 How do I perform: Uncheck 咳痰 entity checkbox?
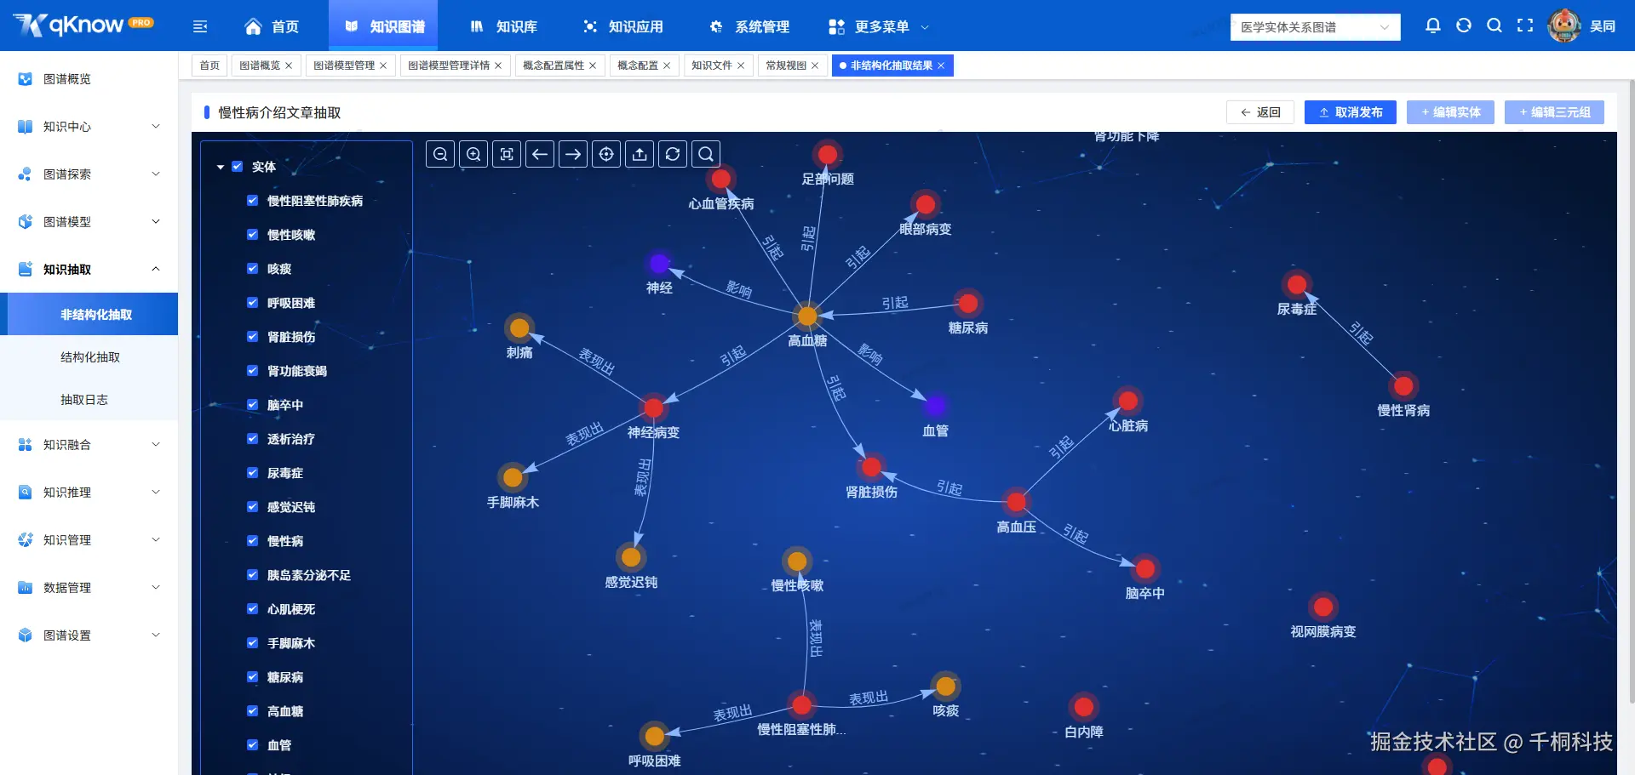252,269
